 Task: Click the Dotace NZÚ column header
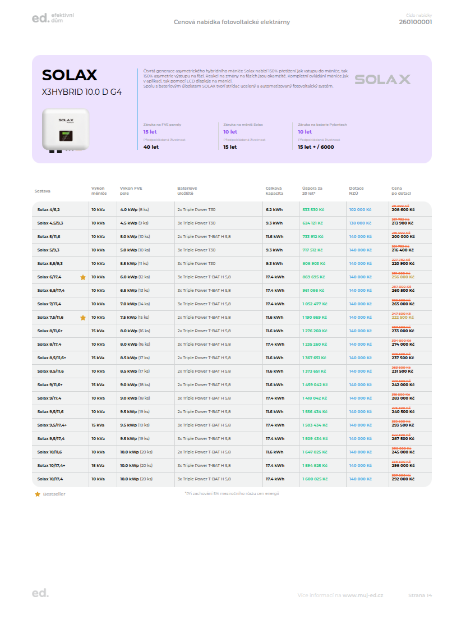pos(357,190)
